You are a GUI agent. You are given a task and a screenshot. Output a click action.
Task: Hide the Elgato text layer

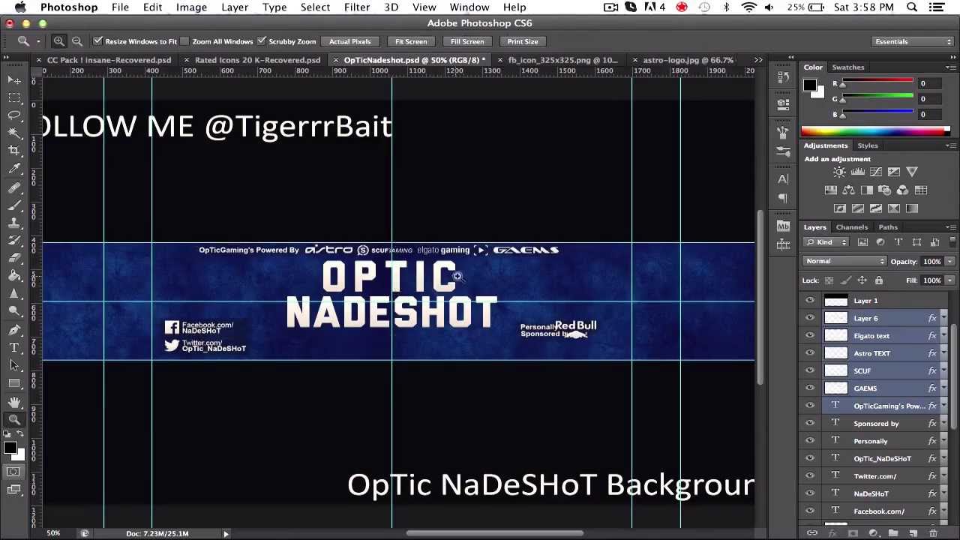810,336
